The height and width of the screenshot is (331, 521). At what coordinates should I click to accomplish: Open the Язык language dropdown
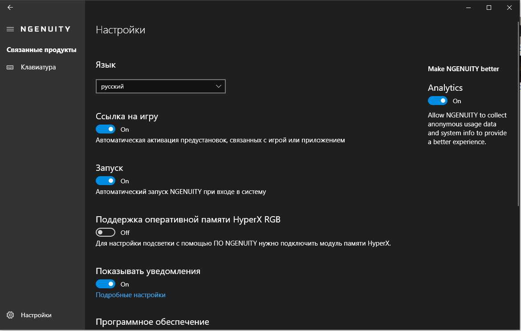tap(160, 86)
